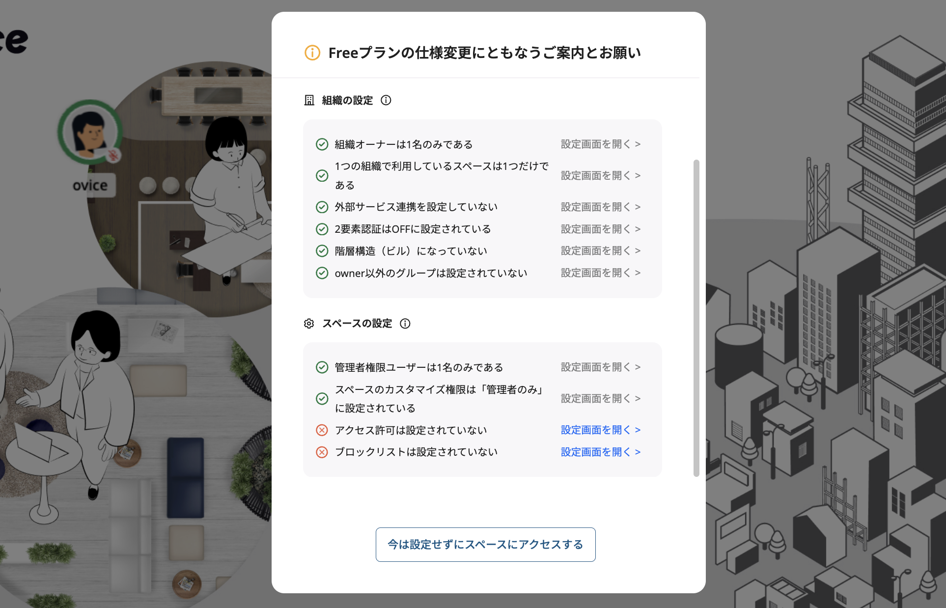946x608 pixels.
Task: Click the dialog's vertical scrollbar
Action: point(696,318)
